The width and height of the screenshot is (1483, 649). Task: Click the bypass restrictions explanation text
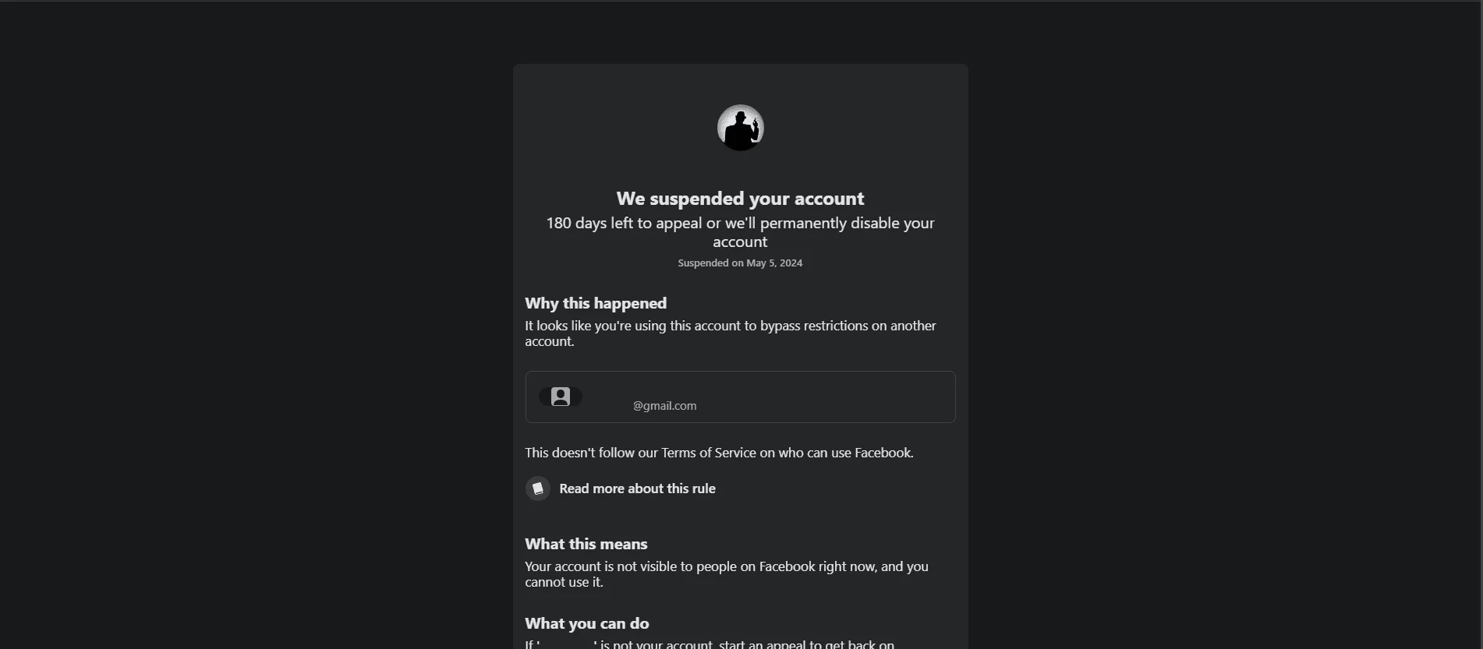coord(731,333)
